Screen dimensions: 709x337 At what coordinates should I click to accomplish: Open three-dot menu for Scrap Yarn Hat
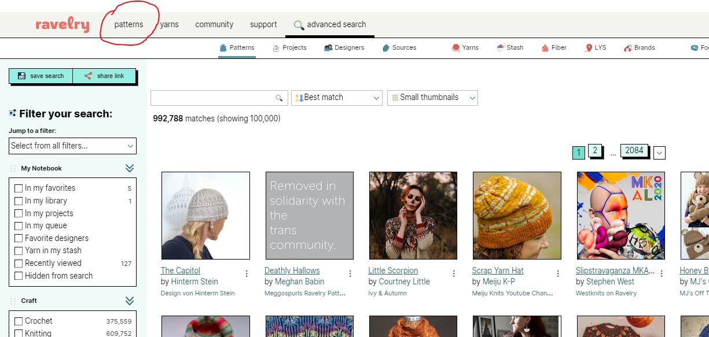[x=558, y=274]
